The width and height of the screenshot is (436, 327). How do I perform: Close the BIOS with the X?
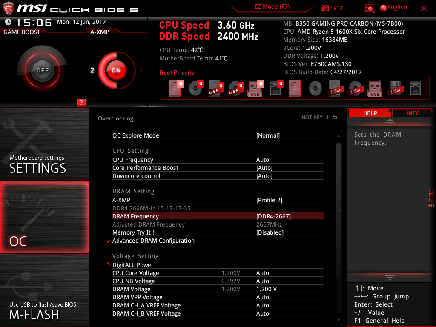click(x=424, y=9)
